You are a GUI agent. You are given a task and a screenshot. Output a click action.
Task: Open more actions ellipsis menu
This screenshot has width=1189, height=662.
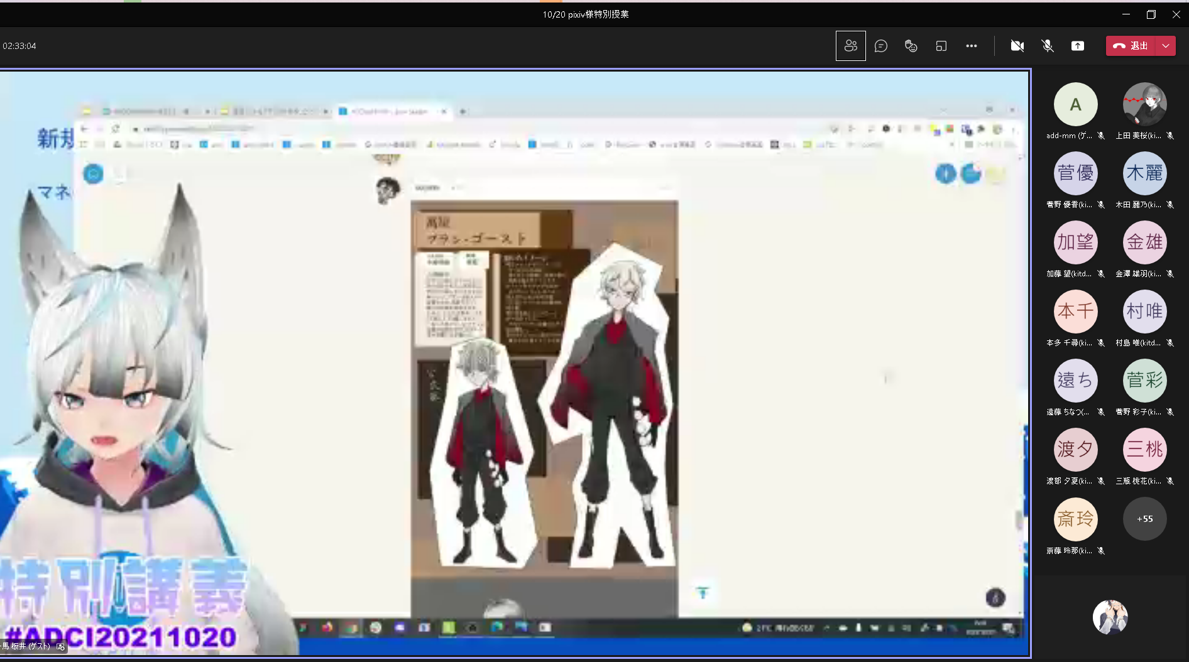coord(972,46)
